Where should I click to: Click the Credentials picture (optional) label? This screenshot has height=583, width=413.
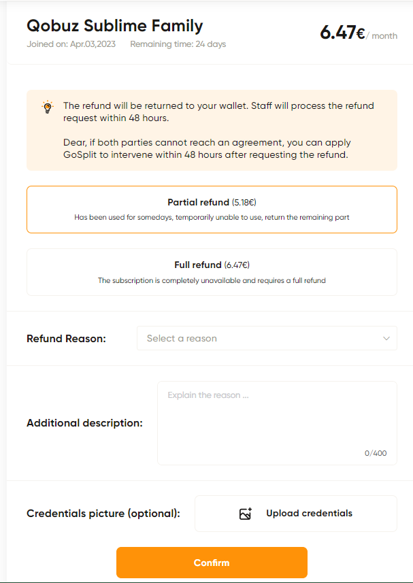coord(103,514)
